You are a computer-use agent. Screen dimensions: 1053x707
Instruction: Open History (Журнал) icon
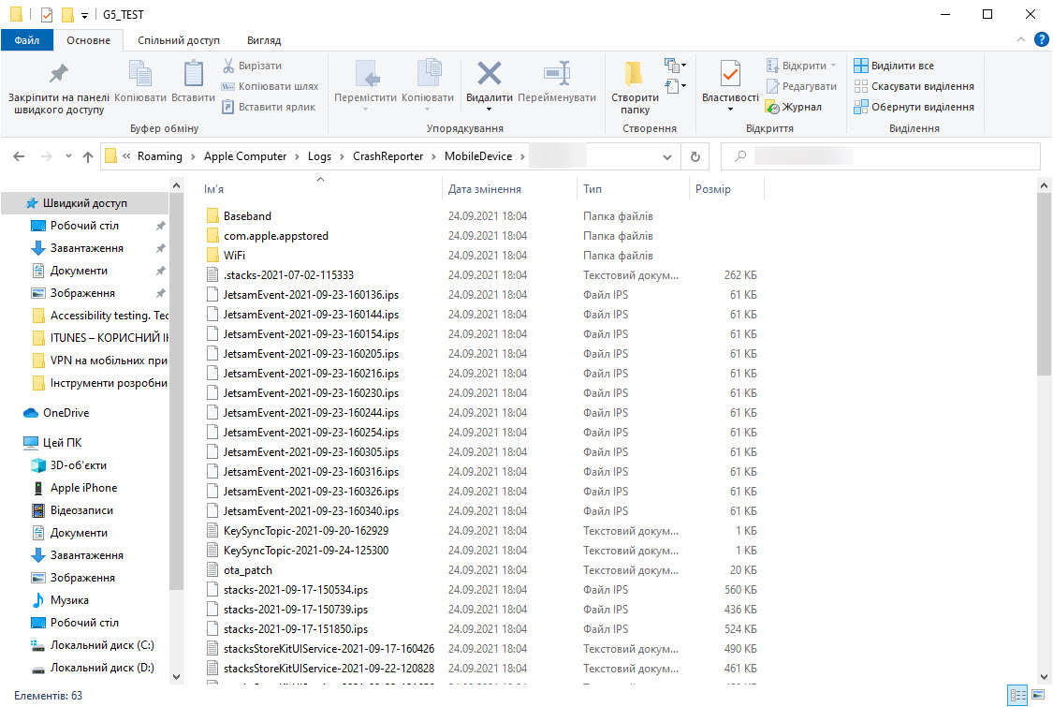(772, 107)
